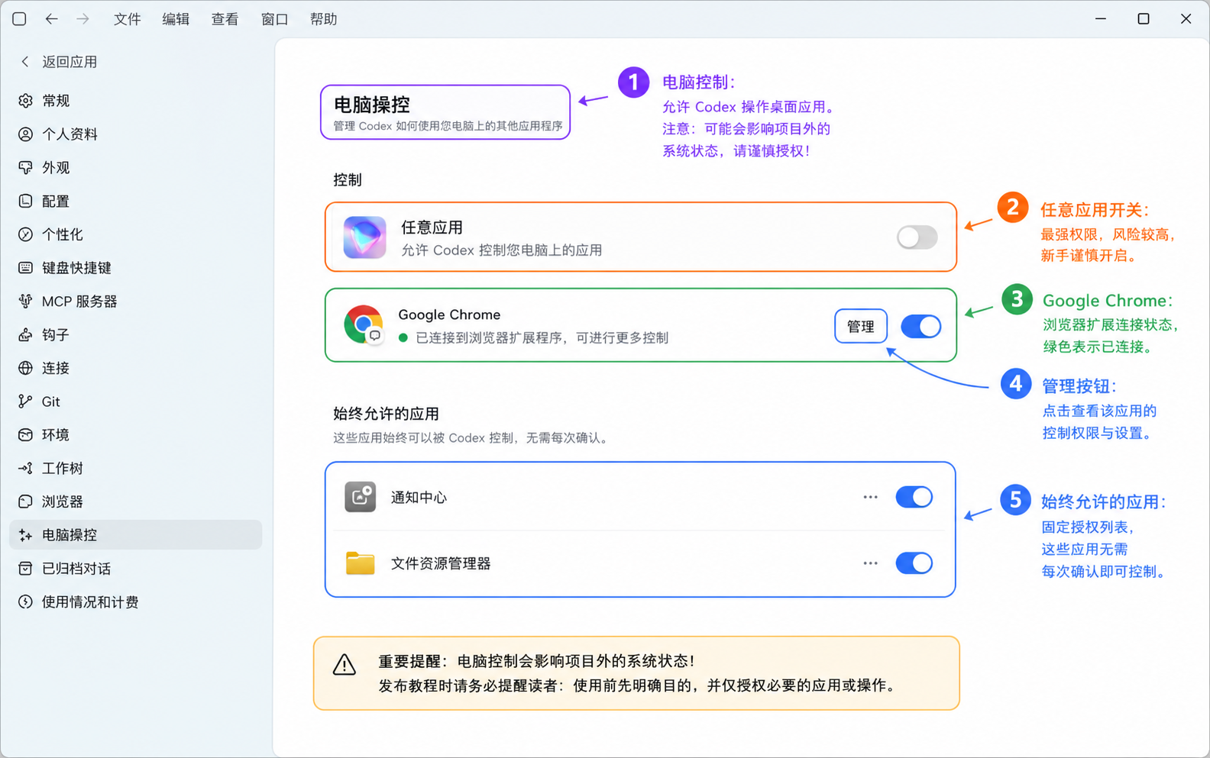The height and width of the screenshot is (758, 1210).
Task: Click the 已归档对话 archive icon
Action: 25,569
